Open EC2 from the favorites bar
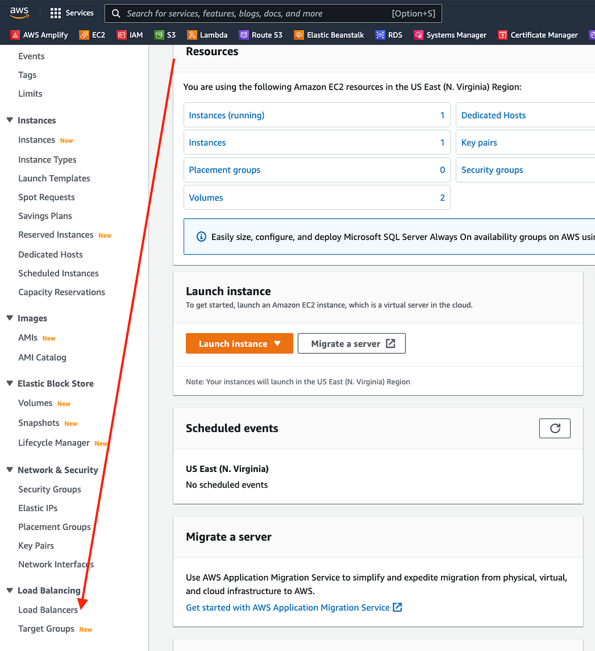The width and height of the screenshot is (595, 651). click(91, 35)
